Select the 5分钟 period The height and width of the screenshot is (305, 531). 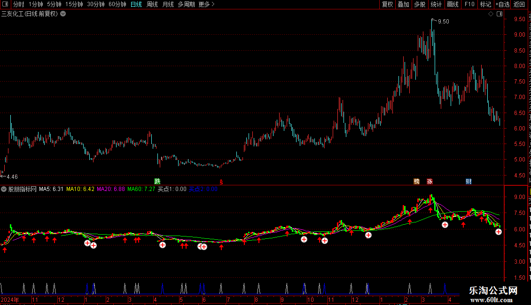[54, 4]
